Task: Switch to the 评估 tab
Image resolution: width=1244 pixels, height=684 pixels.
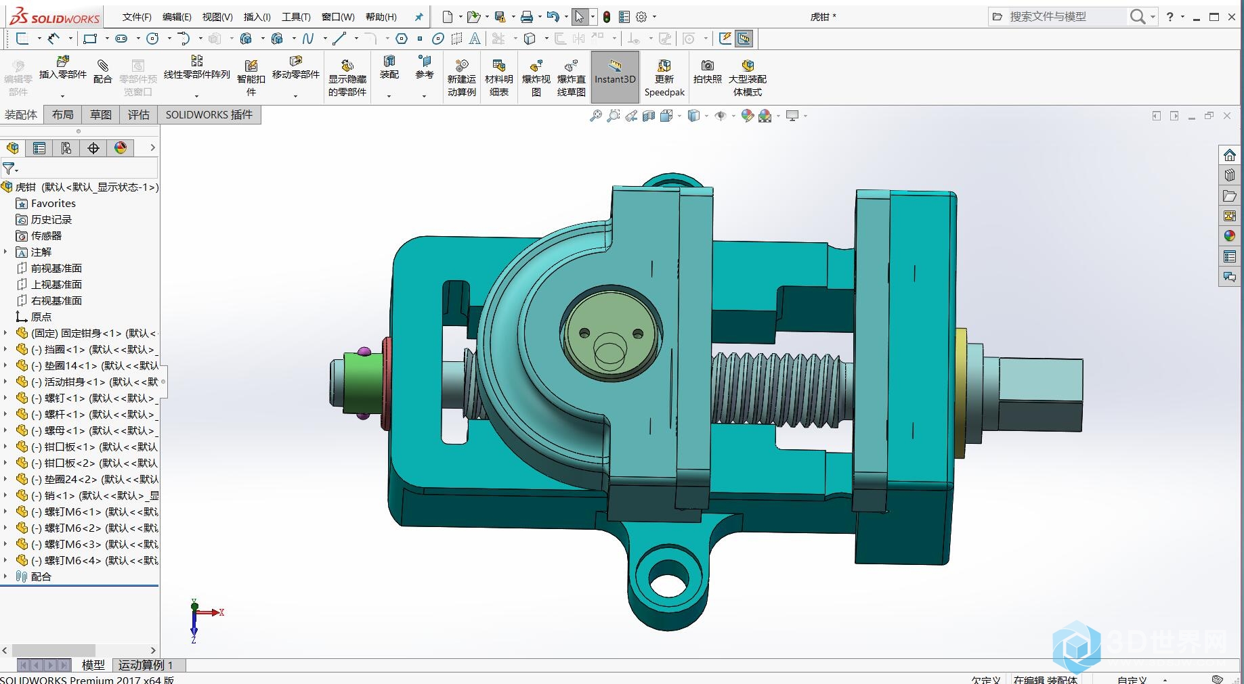Action: pyautogui.click(x=139, y=115)
